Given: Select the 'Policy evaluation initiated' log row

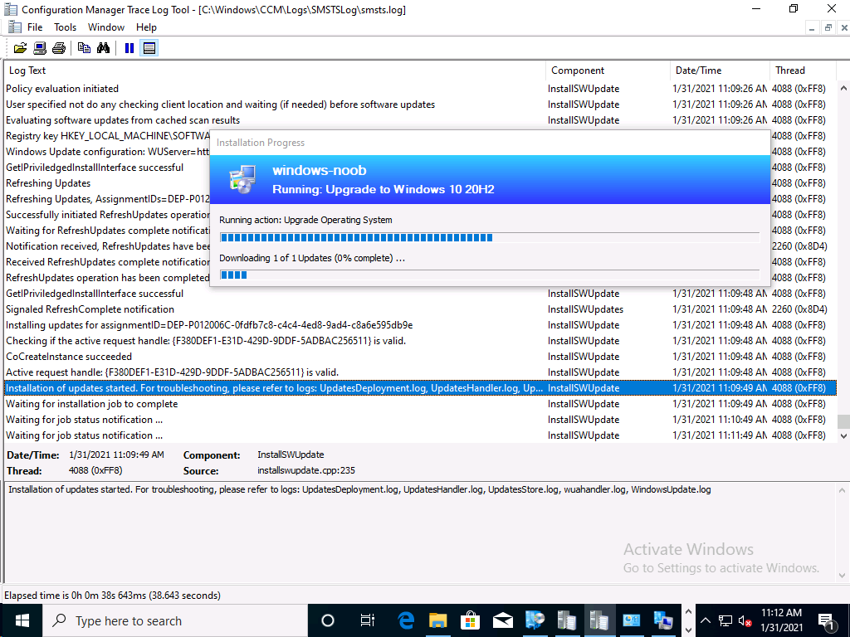Looking at the screenshot, I should pos(420,88).
